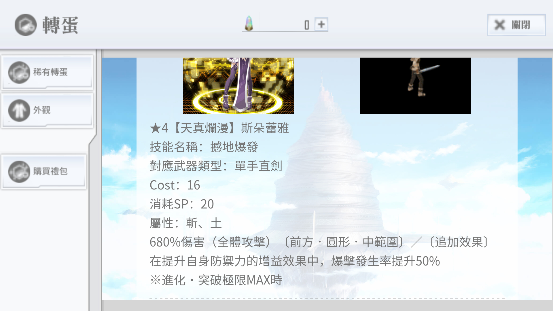Add crystals with the plus button
This screenshot has height=311, width=553.
coord(321,24)
